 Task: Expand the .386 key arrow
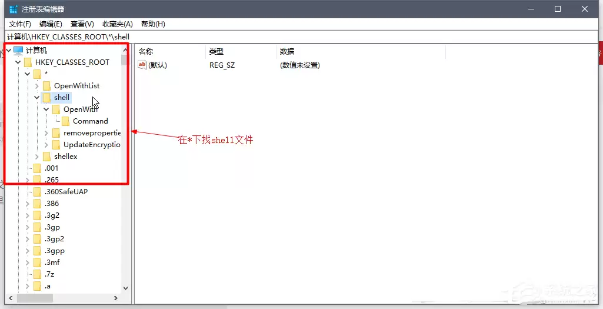pos(27,204)
